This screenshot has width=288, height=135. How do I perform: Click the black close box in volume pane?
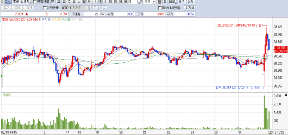tap(285, 95)
